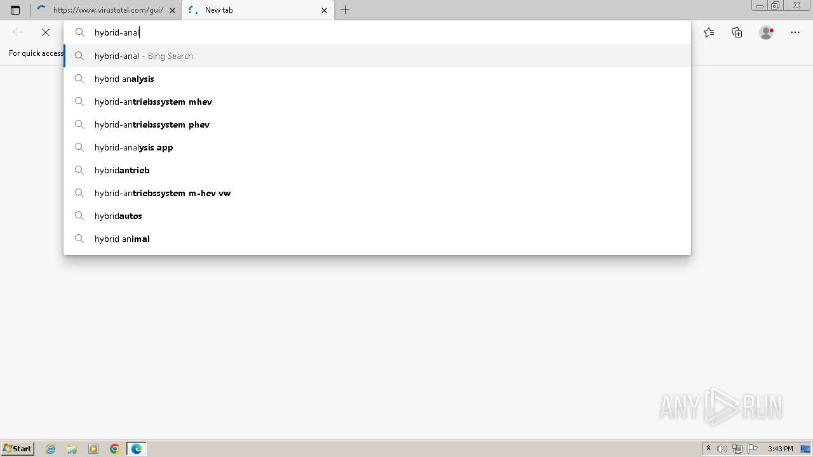
Task: Click search icon beside 'hybrid analysis'
Action: tap(79, 79)
